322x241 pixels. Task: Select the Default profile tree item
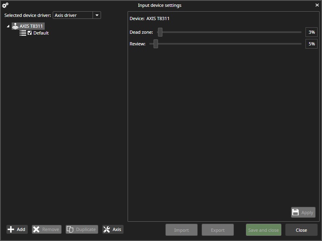(x=41, y=33)
